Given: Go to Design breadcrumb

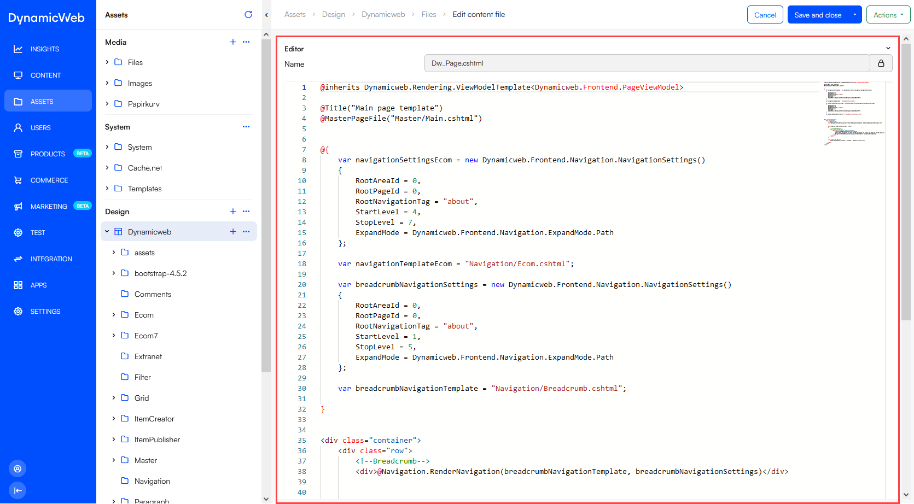Looking at the screenshot, I should click(334, 15).
